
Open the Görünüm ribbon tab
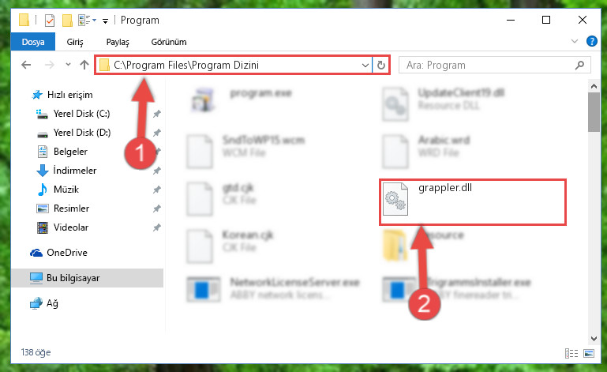tap(169, 42)
